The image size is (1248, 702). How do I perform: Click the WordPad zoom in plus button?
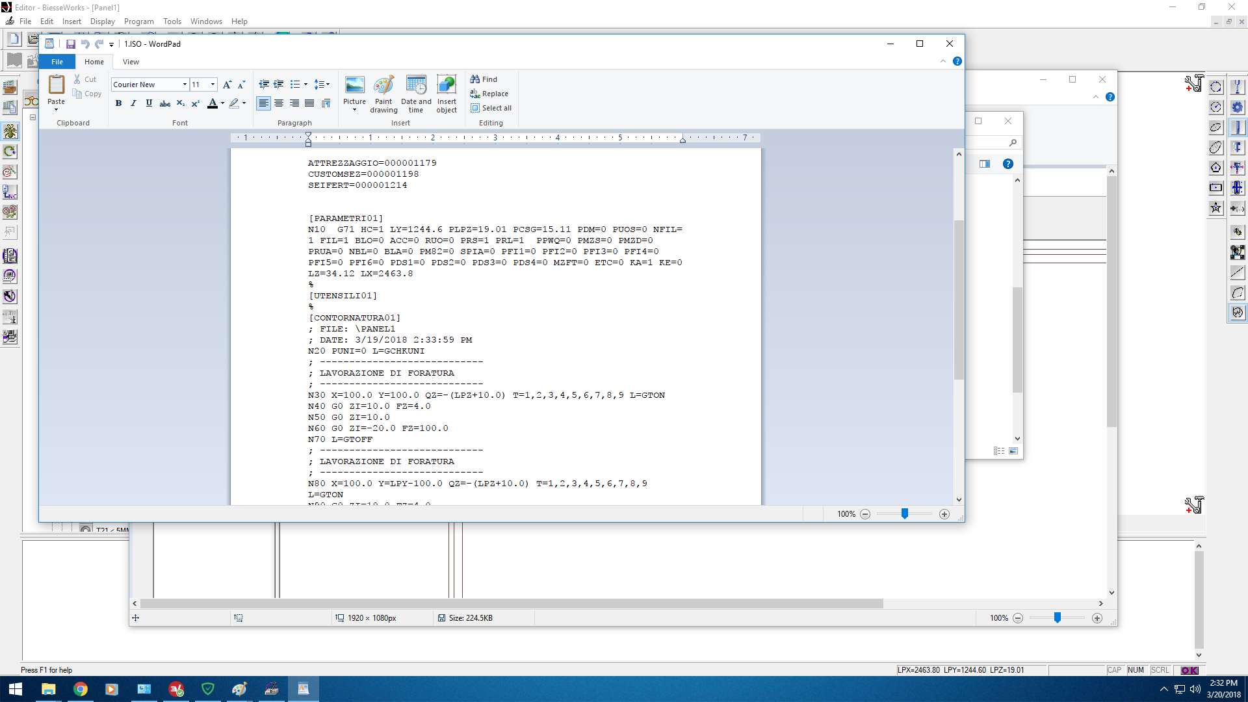point(944,514)
